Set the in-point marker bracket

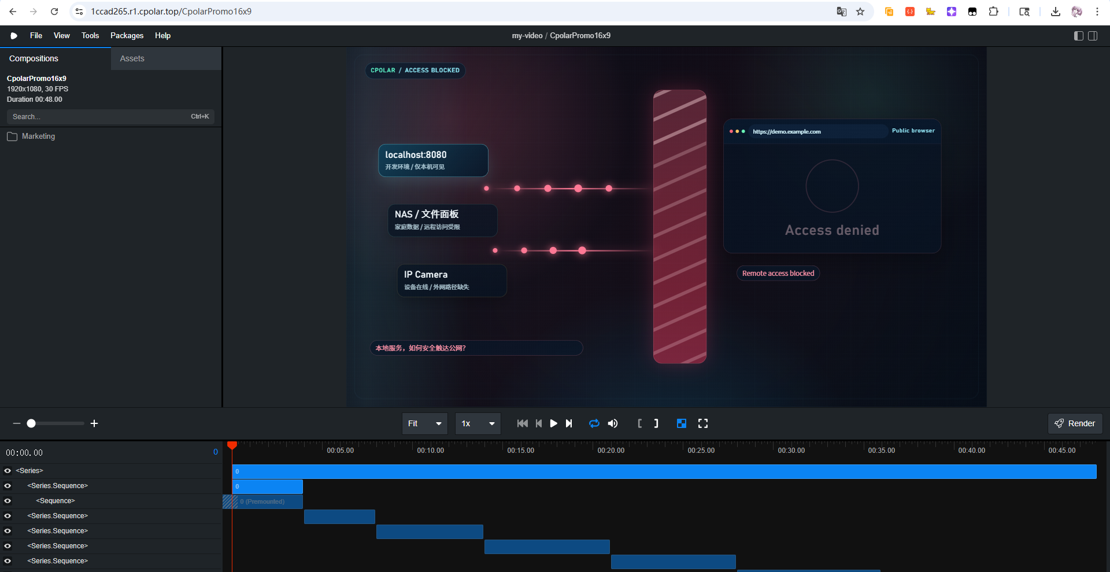639,423
